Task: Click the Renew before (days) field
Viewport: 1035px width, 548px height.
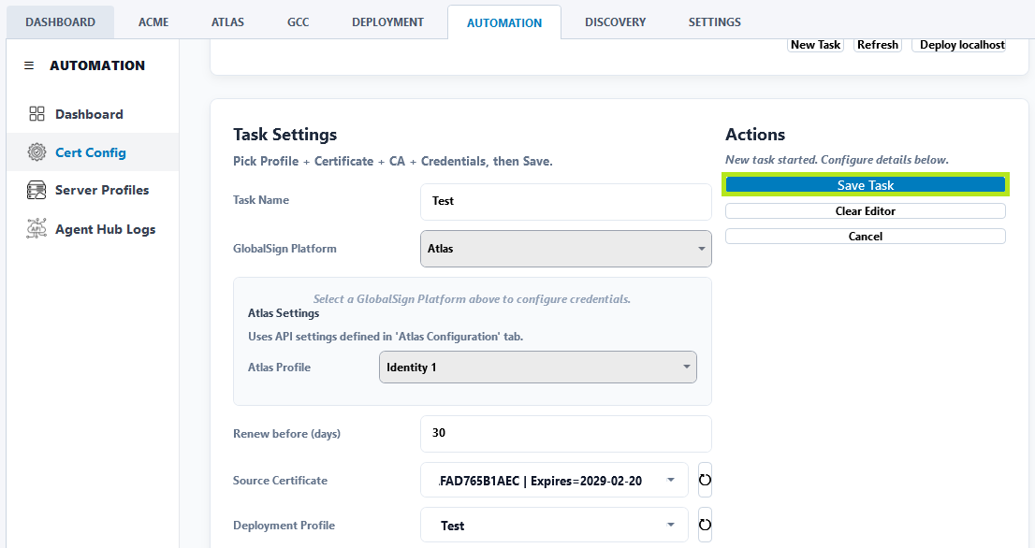Action: [565, 433]
